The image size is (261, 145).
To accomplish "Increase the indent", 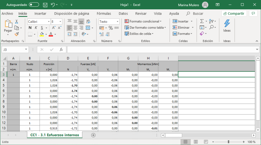I will coord(75,34).
